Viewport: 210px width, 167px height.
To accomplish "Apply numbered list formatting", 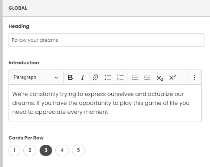I will pyautogui.click(x=120, y=77).
